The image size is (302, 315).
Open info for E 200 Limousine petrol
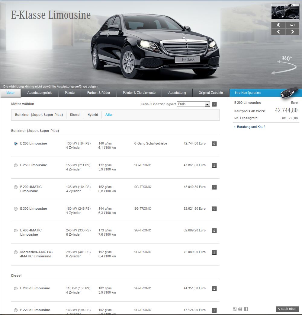click(214, 144)
